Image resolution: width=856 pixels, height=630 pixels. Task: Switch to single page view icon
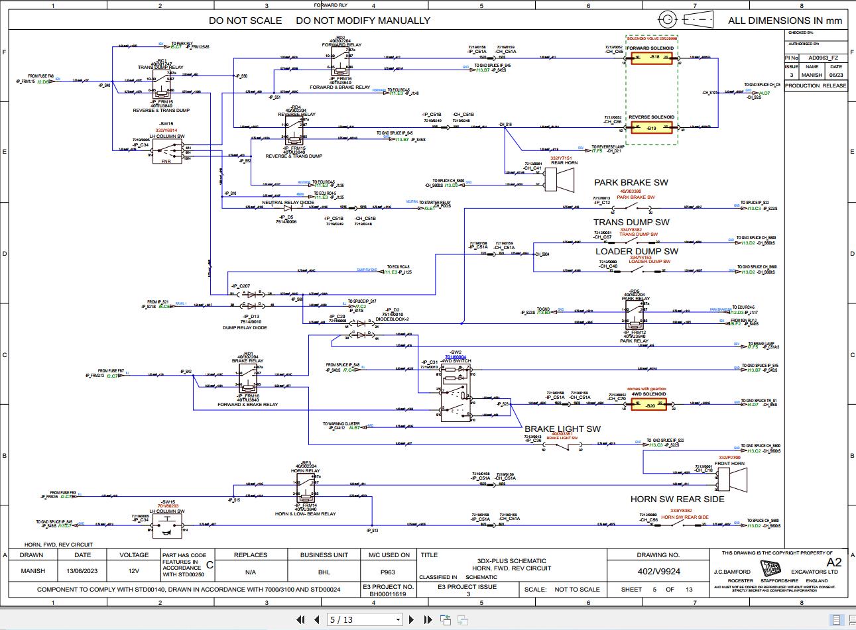[x=837, y=620]
